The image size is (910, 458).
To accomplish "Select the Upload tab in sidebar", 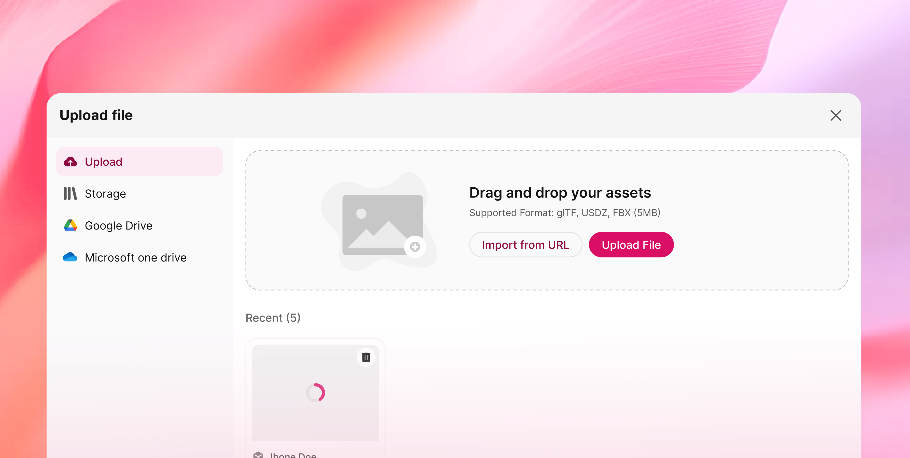I will [x=139, y=162].
